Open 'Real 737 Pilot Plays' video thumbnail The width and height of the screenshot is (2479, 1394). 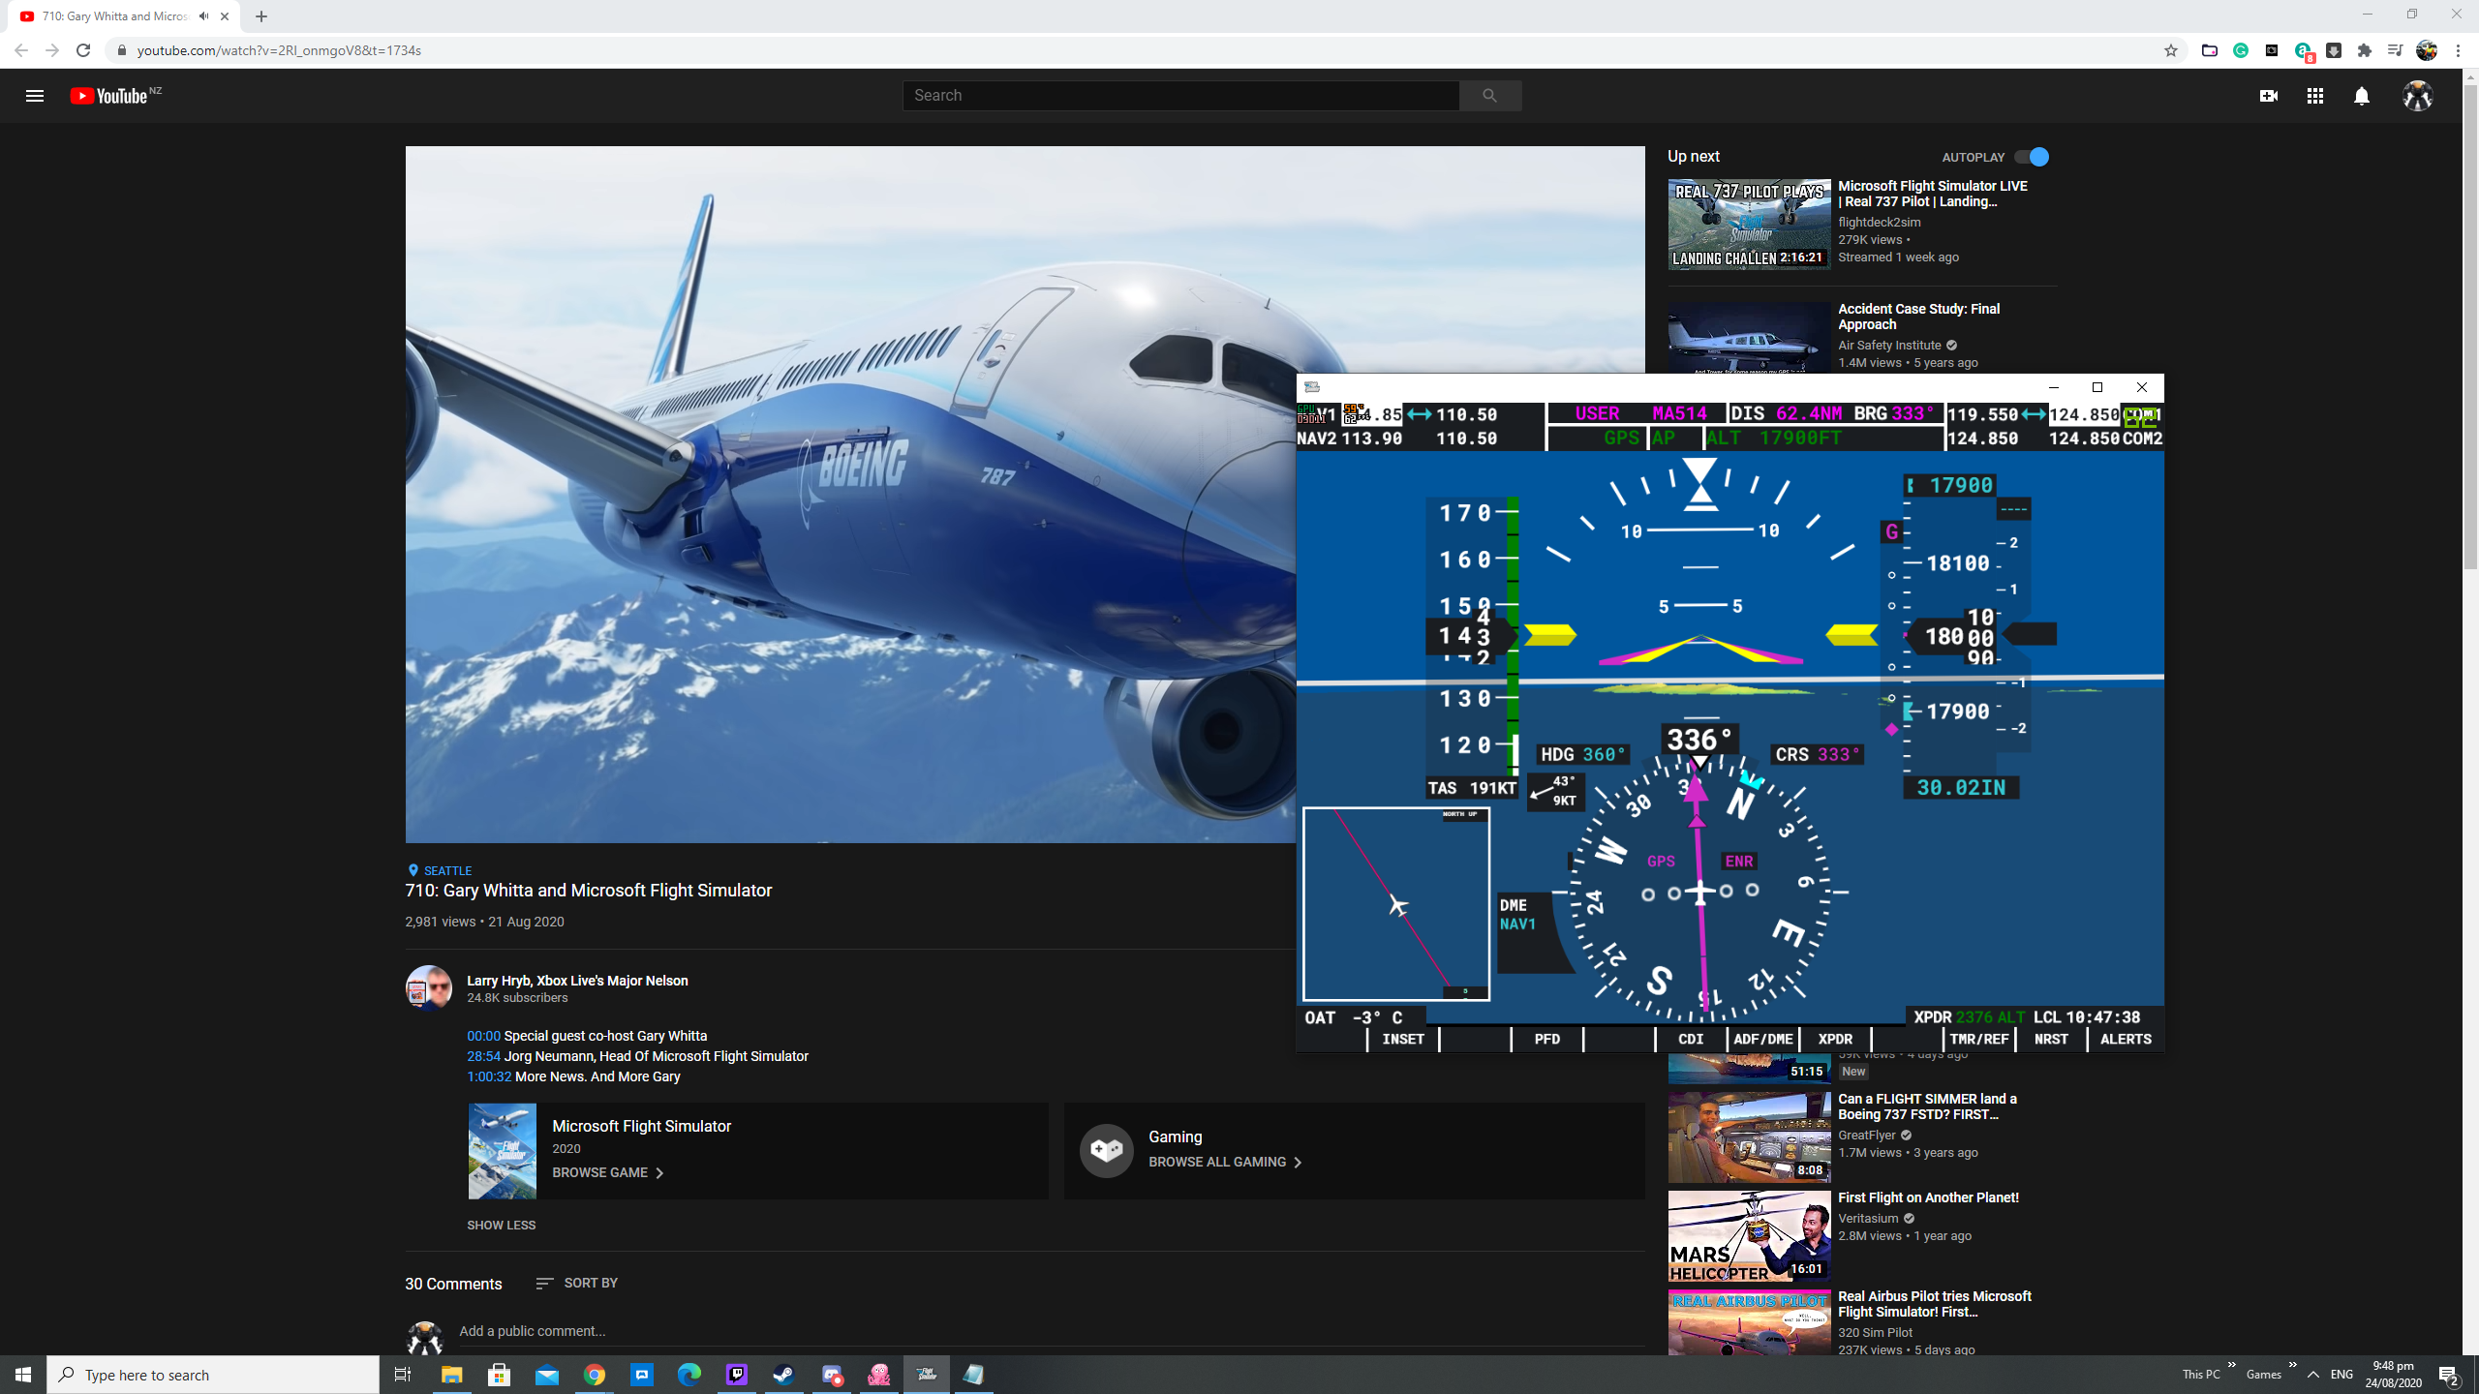[x=1749, y=224]
